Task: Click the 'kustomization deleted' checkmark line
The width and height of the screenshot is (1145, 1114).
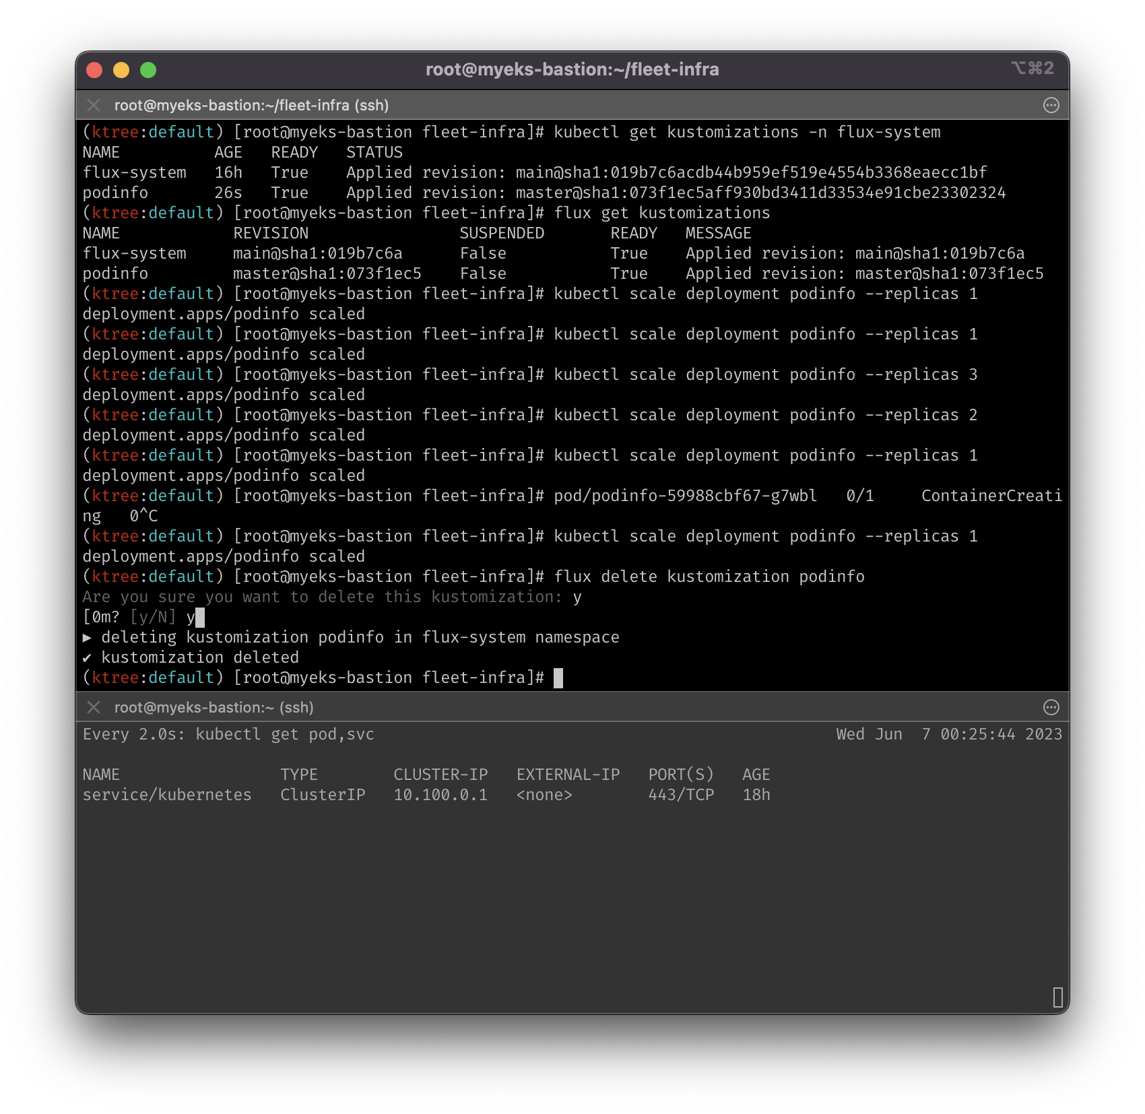Action: point(191,657)
